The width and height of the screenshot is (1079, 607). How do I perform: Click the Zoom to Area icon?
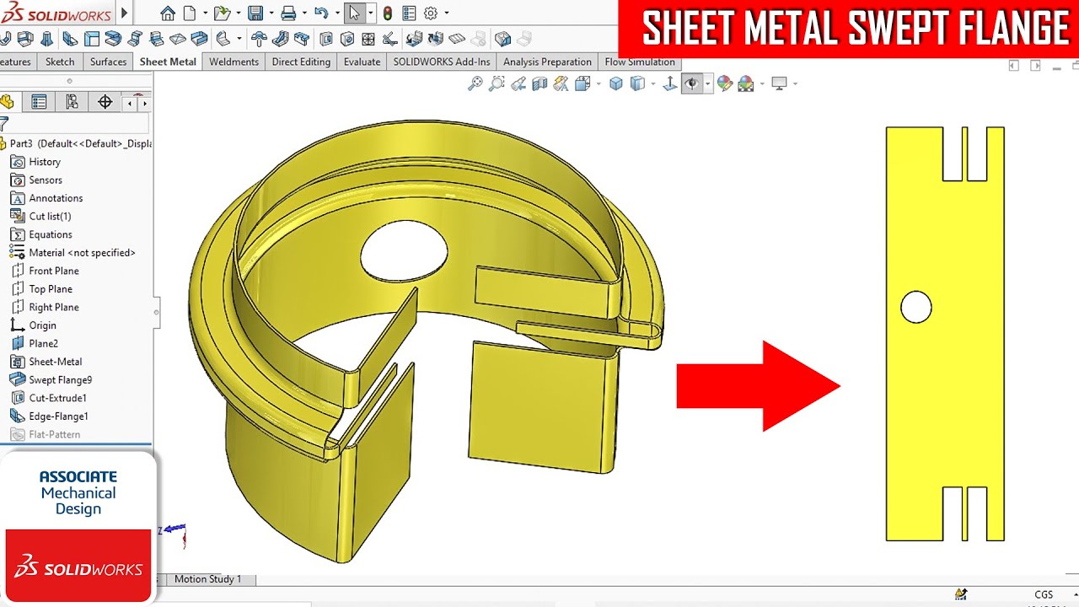497,83
